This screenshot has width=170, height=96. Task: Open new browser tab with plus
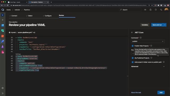(51, 2)
